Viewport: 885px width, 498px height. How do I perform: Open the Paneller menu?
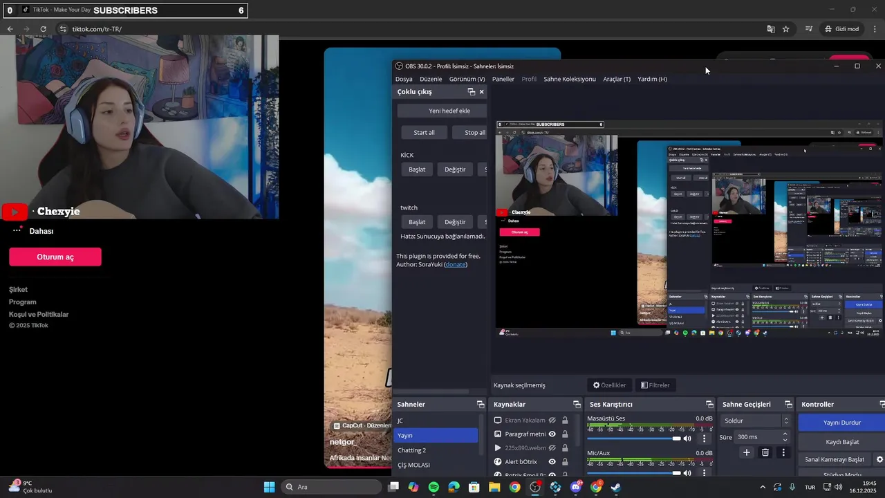coord(503,79)
